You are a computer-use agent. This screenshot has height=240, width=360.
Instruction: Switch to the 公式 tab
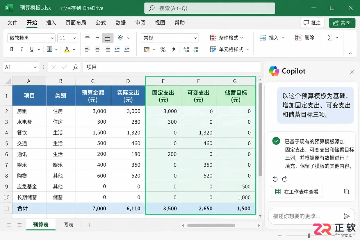(x=101, y=23)
